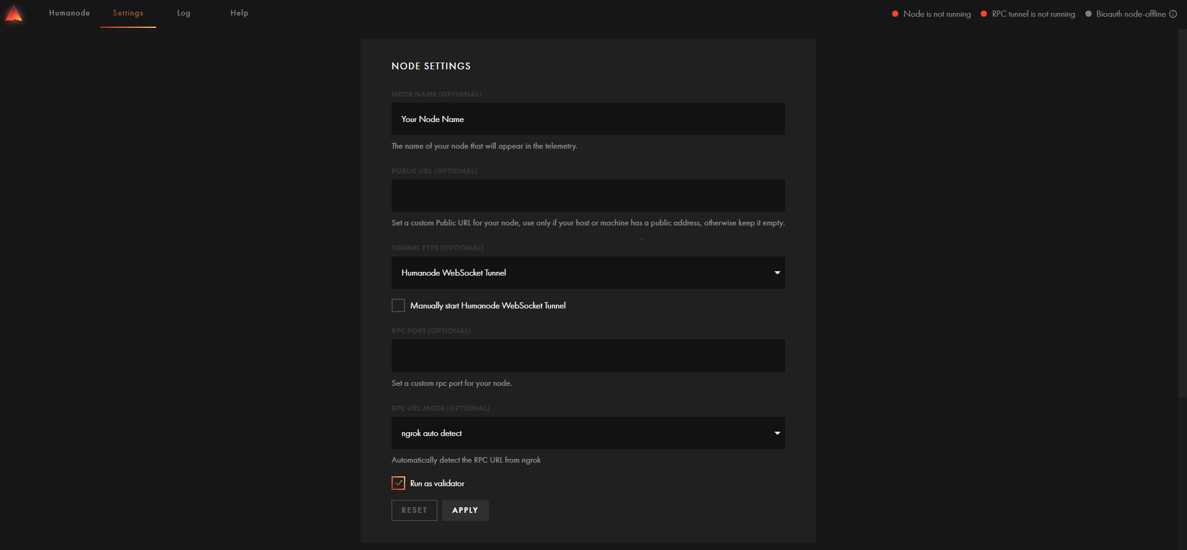Select the Settings tab

click(128, 13)
